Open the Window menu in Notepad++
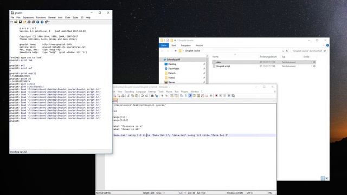The image size is (347, 195). (195, 92)
